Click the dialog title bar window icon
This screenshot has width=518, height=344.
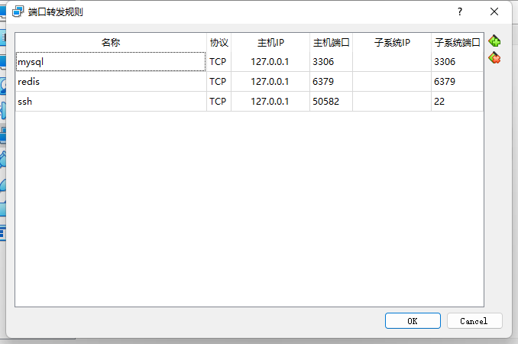click(x=18, y=12)
